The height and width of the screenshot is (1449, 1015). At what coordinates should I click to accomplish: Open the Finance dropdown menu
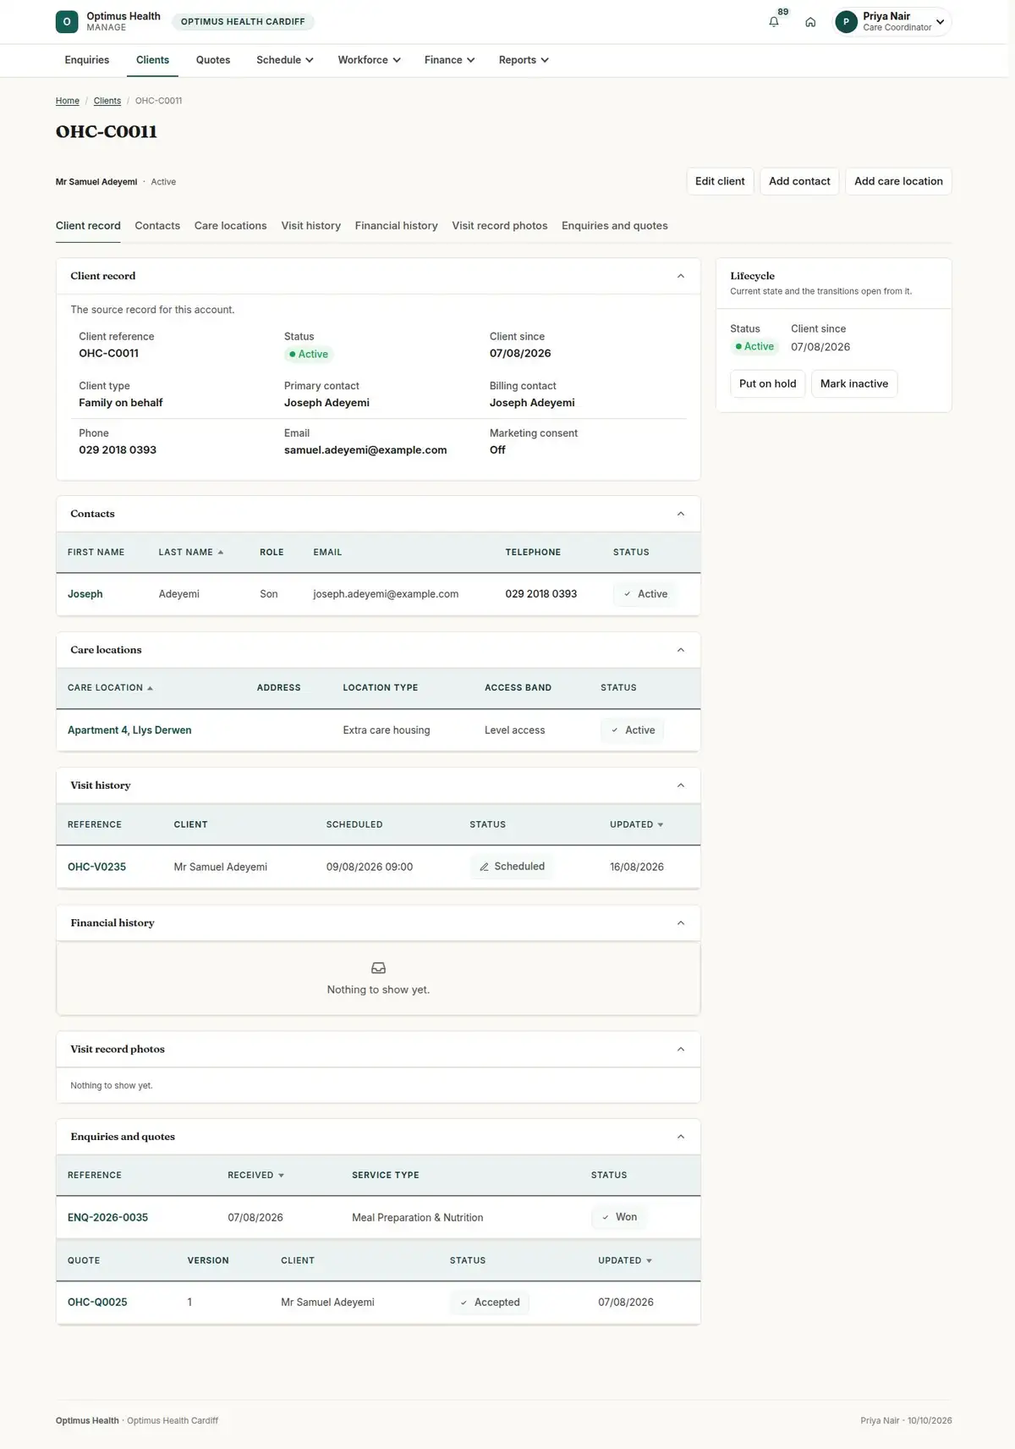click(x=449, y=60)
